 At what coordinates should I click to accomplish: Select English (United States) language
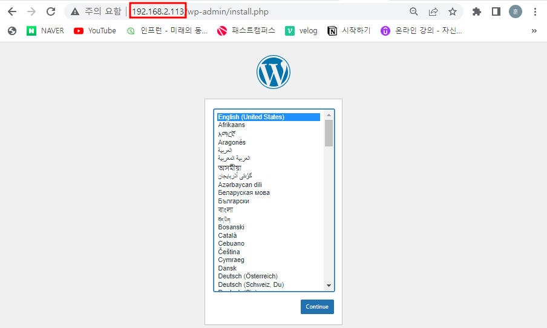click(269, 117)
